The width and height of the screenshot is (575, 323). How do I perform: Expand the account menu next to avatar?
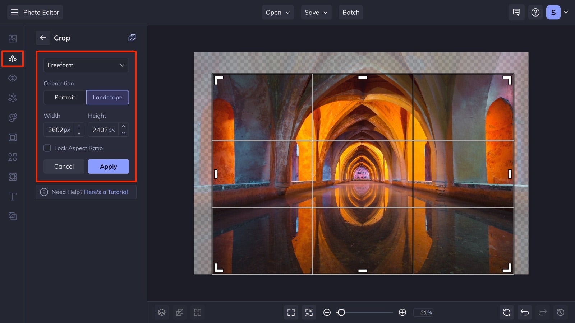coord(566,12)
